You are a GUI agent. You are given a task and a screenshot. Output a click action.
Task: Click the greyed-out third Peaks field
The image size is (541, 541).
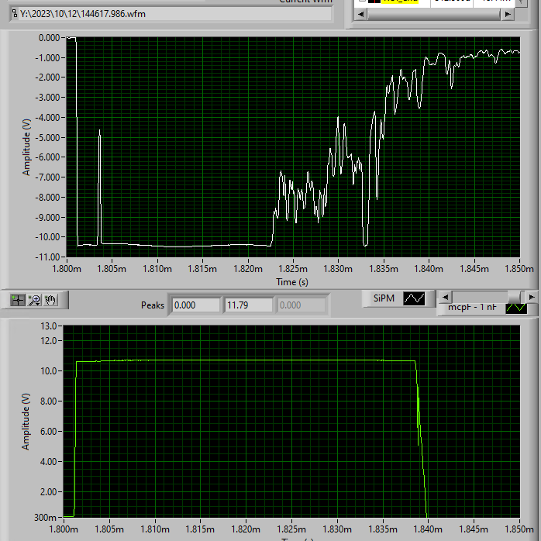pos(302,305)
